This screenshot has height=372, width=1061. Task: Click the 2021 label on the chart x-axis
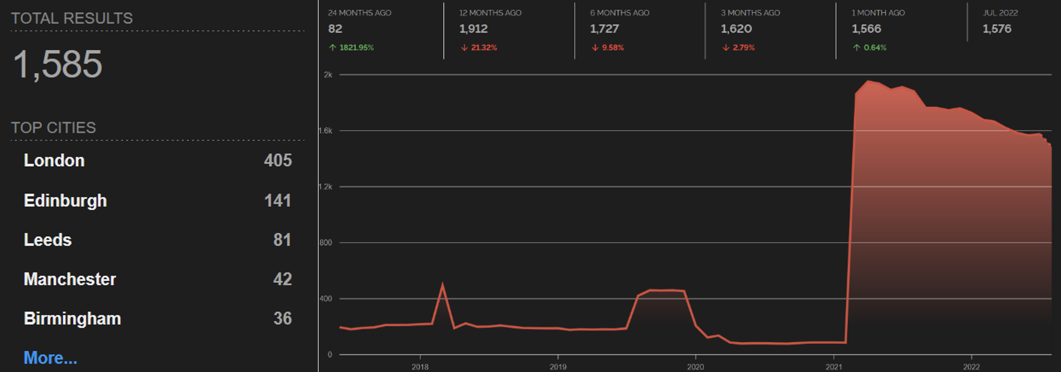(834, 367)
